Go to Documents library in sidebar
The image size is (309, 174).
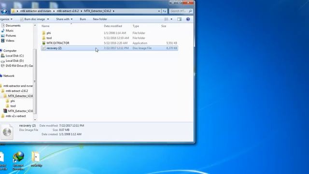tap(13, 26)
